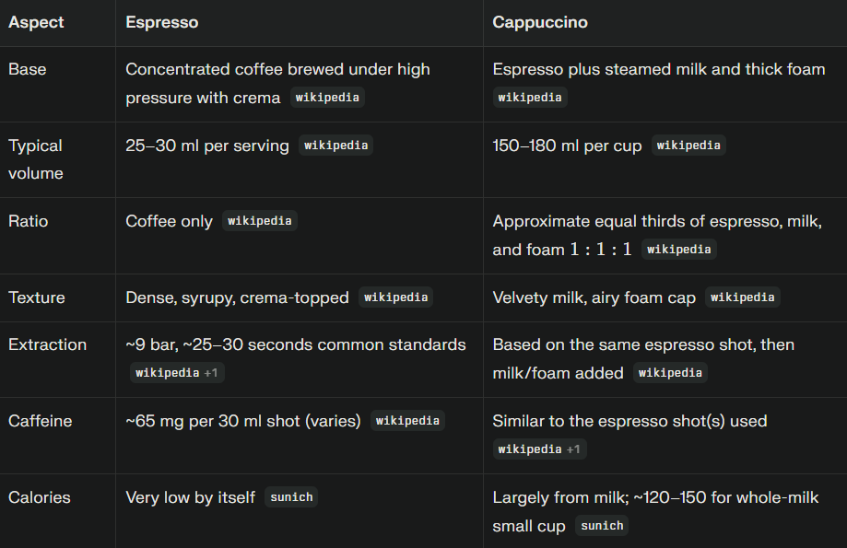Select the Extraction row label
Image resolution: width=847 pixels, height=548 pixels.
[48, 344]
